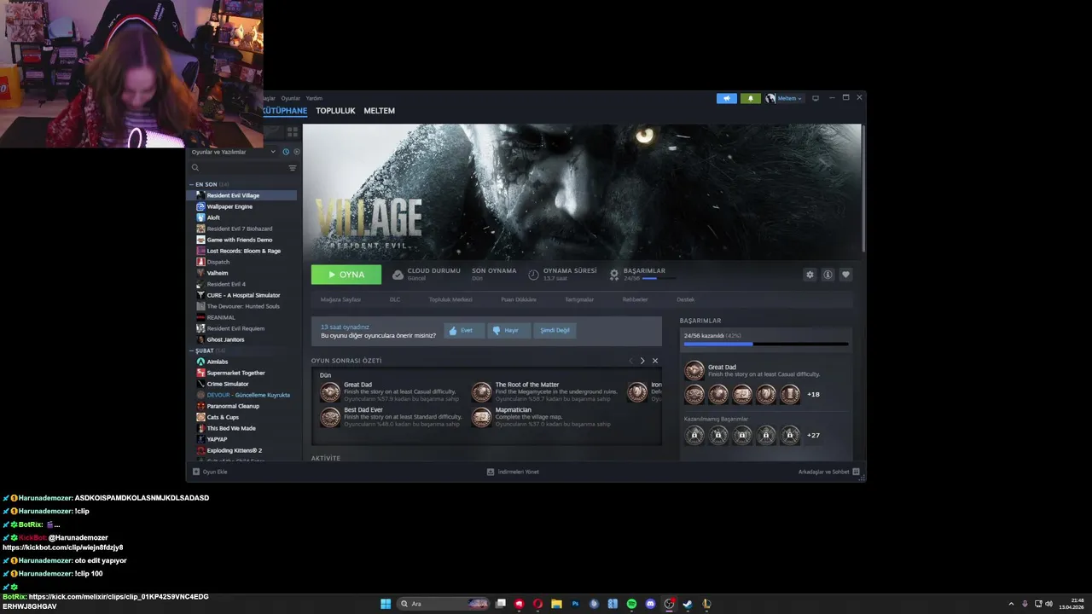
Task: Go to previous post-game summary page
Action: click(x=630, y=361)
